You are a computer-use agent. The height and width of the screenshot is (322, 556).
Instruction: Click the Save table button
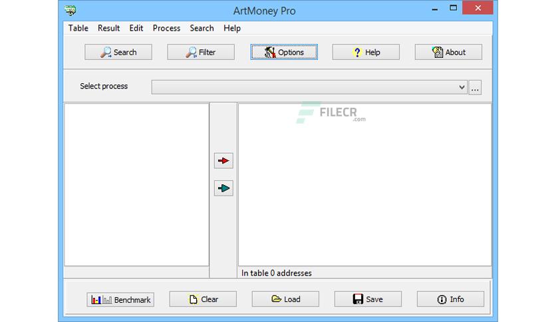pos(368,299)
